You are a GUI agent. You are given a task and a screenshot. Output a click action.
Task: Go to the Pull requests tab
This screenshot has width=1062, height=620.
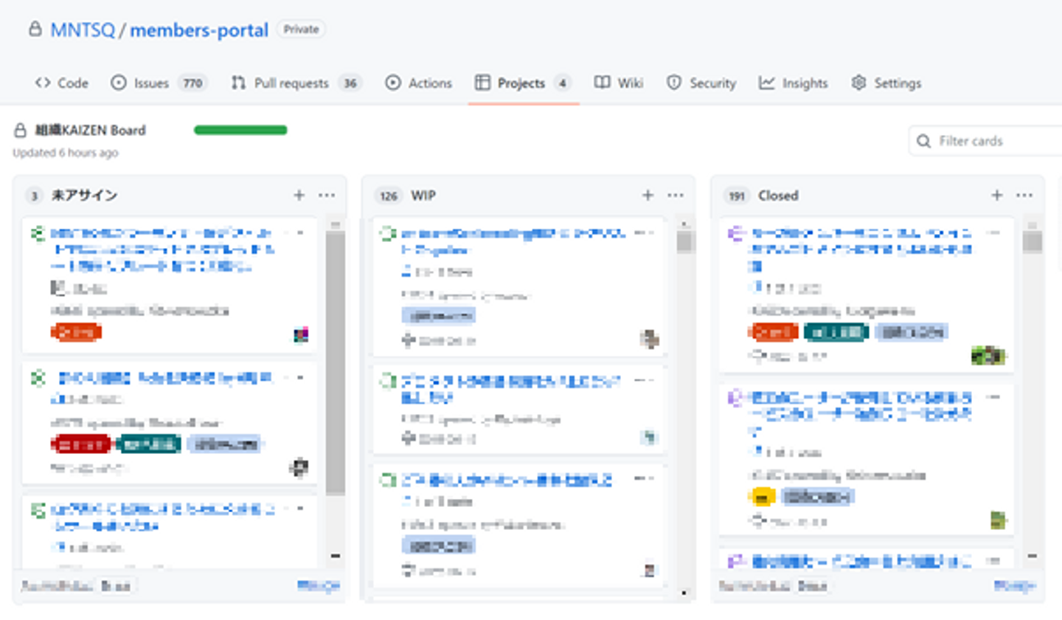(296, 83)
